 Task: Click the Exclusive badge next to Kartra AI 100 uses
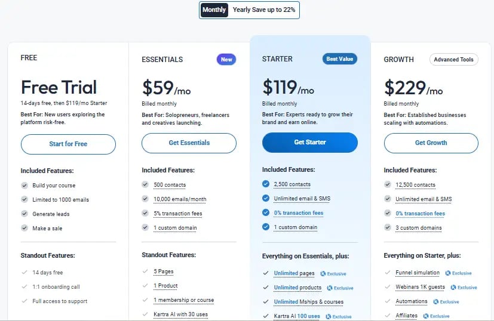tap(339, 317)
